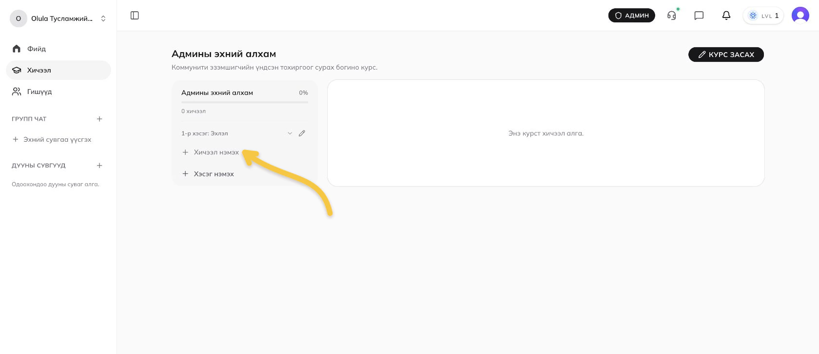Open the Хичээл menu item
This screenshot has height=354, width=819.
pyautogui.click(x=58, y=70)
